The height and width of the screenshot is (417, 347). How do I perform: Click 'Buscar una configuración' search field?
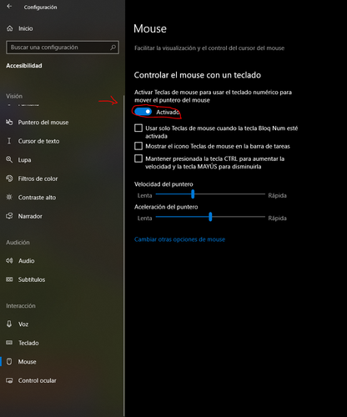click(x=63, y=48)
